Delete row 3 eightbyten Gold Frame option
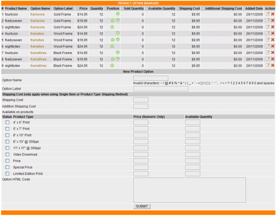 pos(273,27)
